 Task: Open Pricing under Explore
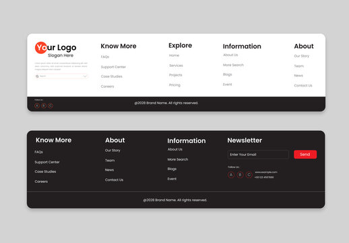point(174,85)
